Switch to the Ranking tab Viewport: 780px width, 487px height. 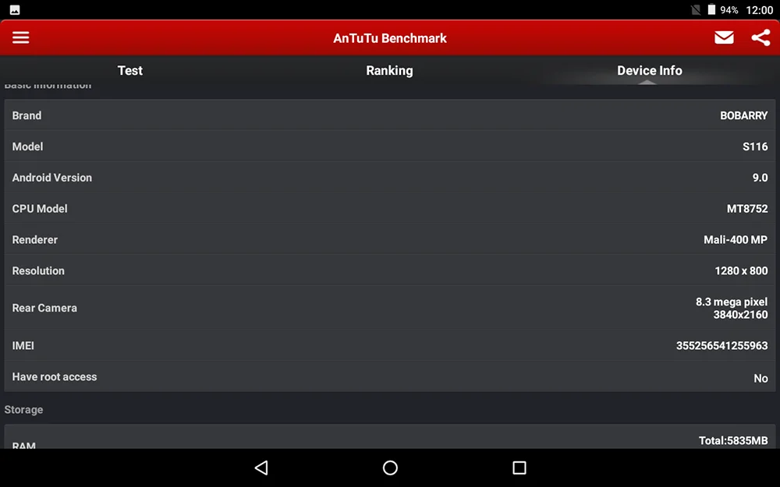pyautogui.click(x=389, y=71)
